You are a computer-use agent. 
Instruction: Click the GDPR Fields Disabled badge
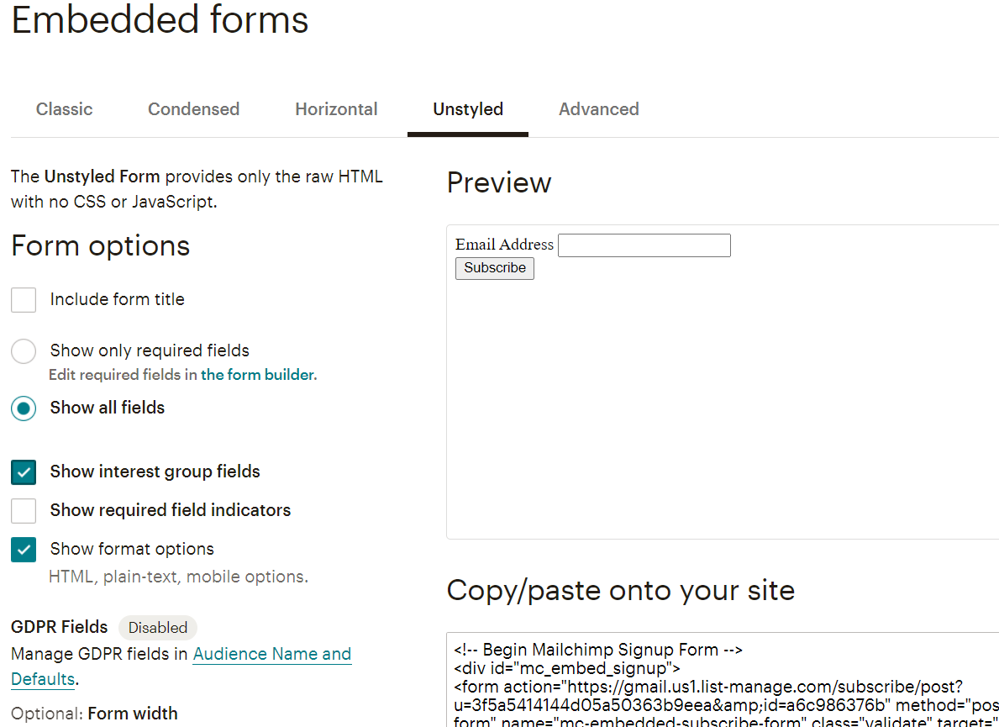(x=158, y=628)
